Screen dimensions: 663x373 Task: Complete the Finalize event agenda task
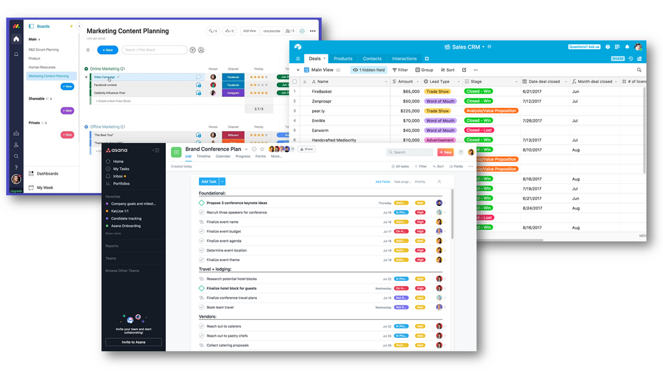pos(201,241)
